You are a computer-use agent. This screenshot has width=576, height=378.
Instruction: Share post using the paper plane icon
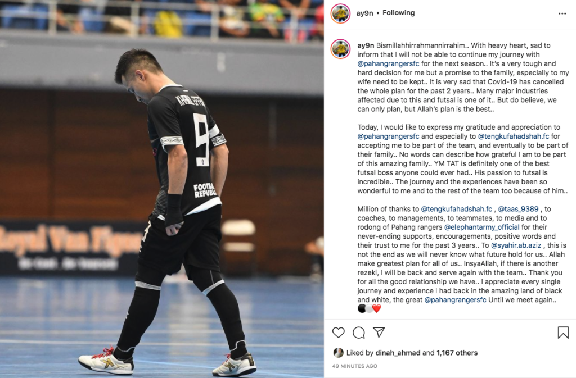tap(379, 332)
